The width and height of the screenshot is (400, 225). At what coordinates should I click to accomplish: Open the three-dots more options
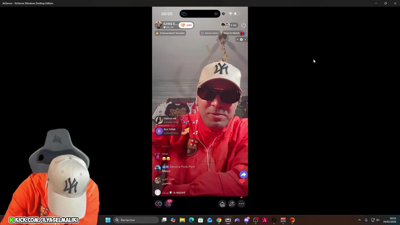pyautogui.click(x=241, y=204)
